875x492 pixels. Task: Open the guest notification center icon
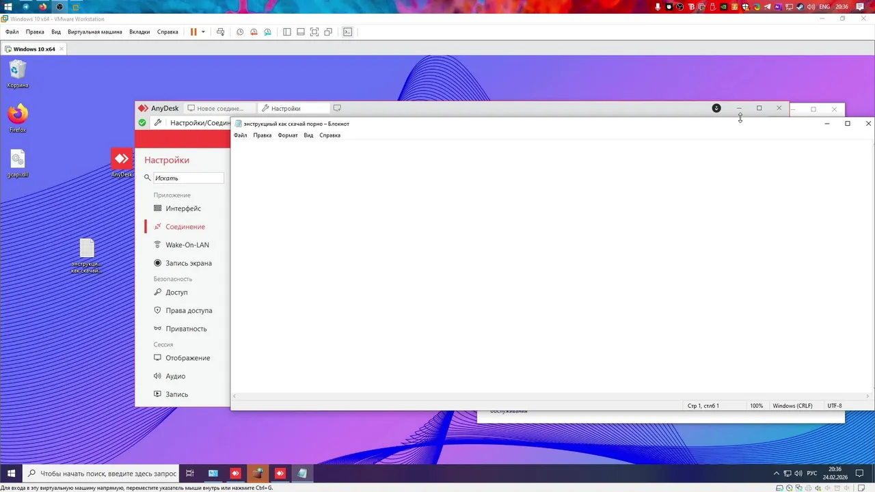coord(861,473)
